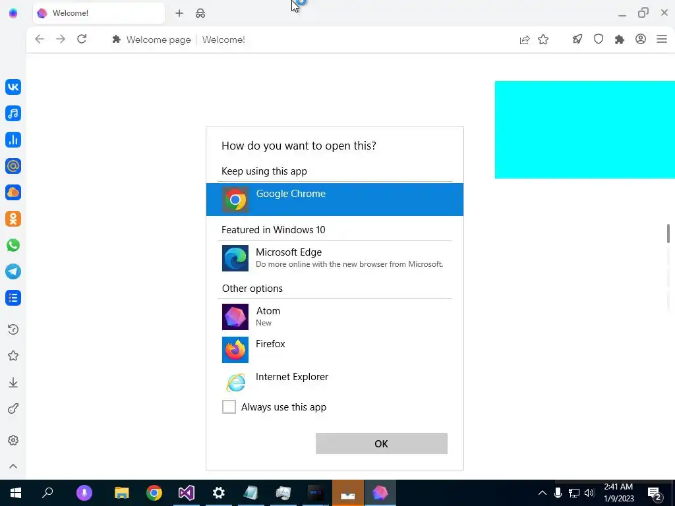Open downloads from the sidebar
Image resolution: width=675 pixels, height=506 pixels.
click(x=13, y=383)
